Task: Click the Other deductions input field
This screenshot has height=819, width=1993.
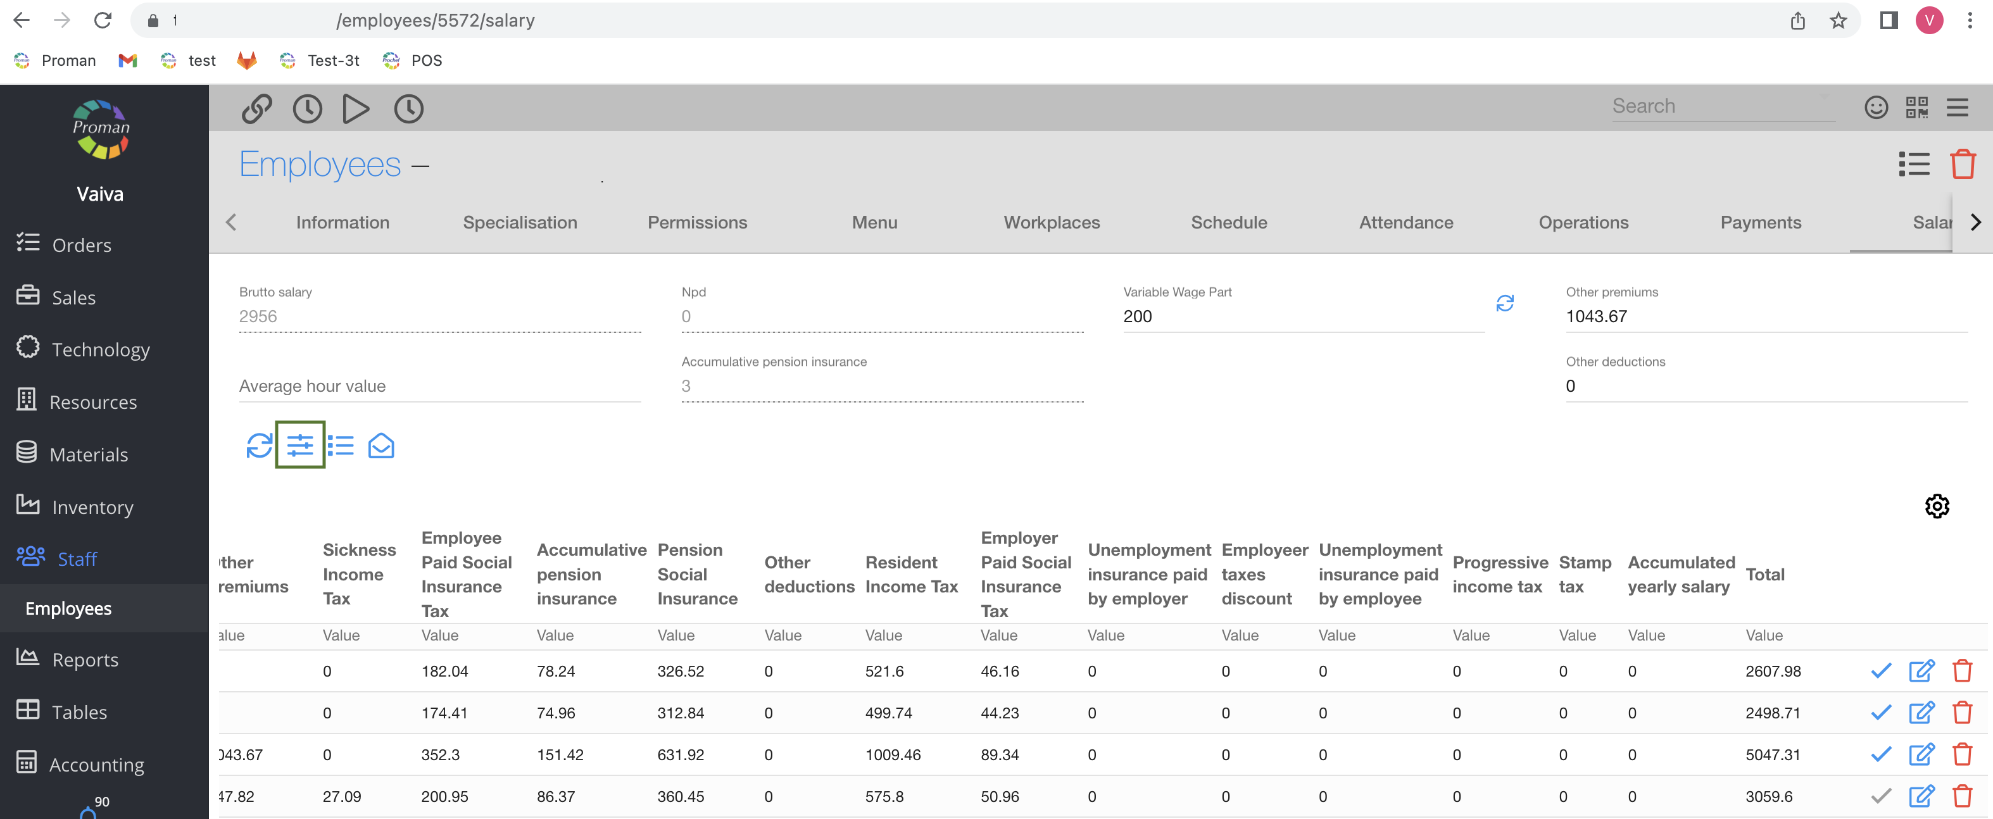Action: click(1766, 386)
